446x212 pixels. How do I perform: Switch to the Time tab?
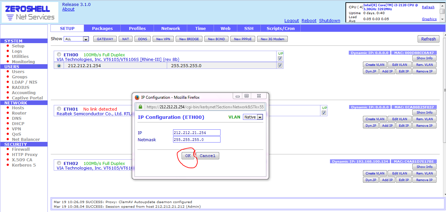pos(200,28)
